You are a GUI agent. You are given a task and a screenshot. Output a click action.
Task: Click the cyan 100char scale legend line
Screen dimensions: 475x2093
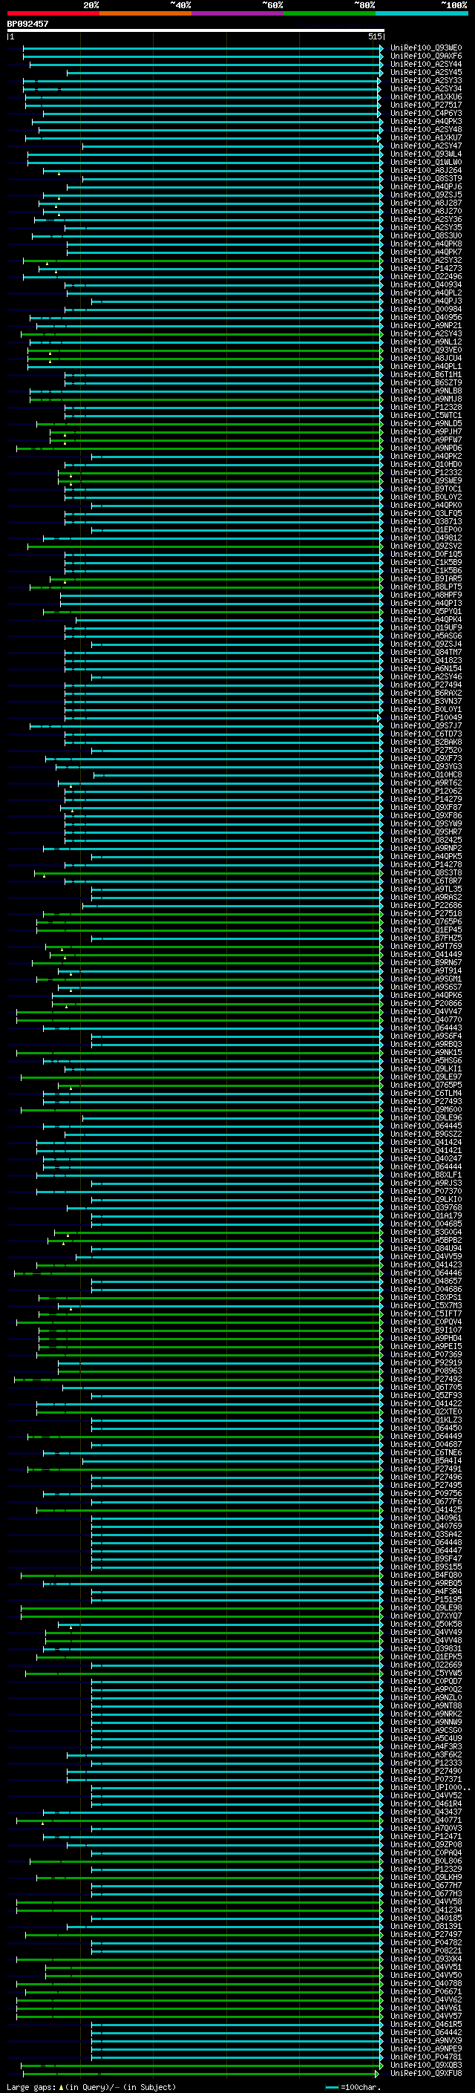click(x=332, y=2087)
